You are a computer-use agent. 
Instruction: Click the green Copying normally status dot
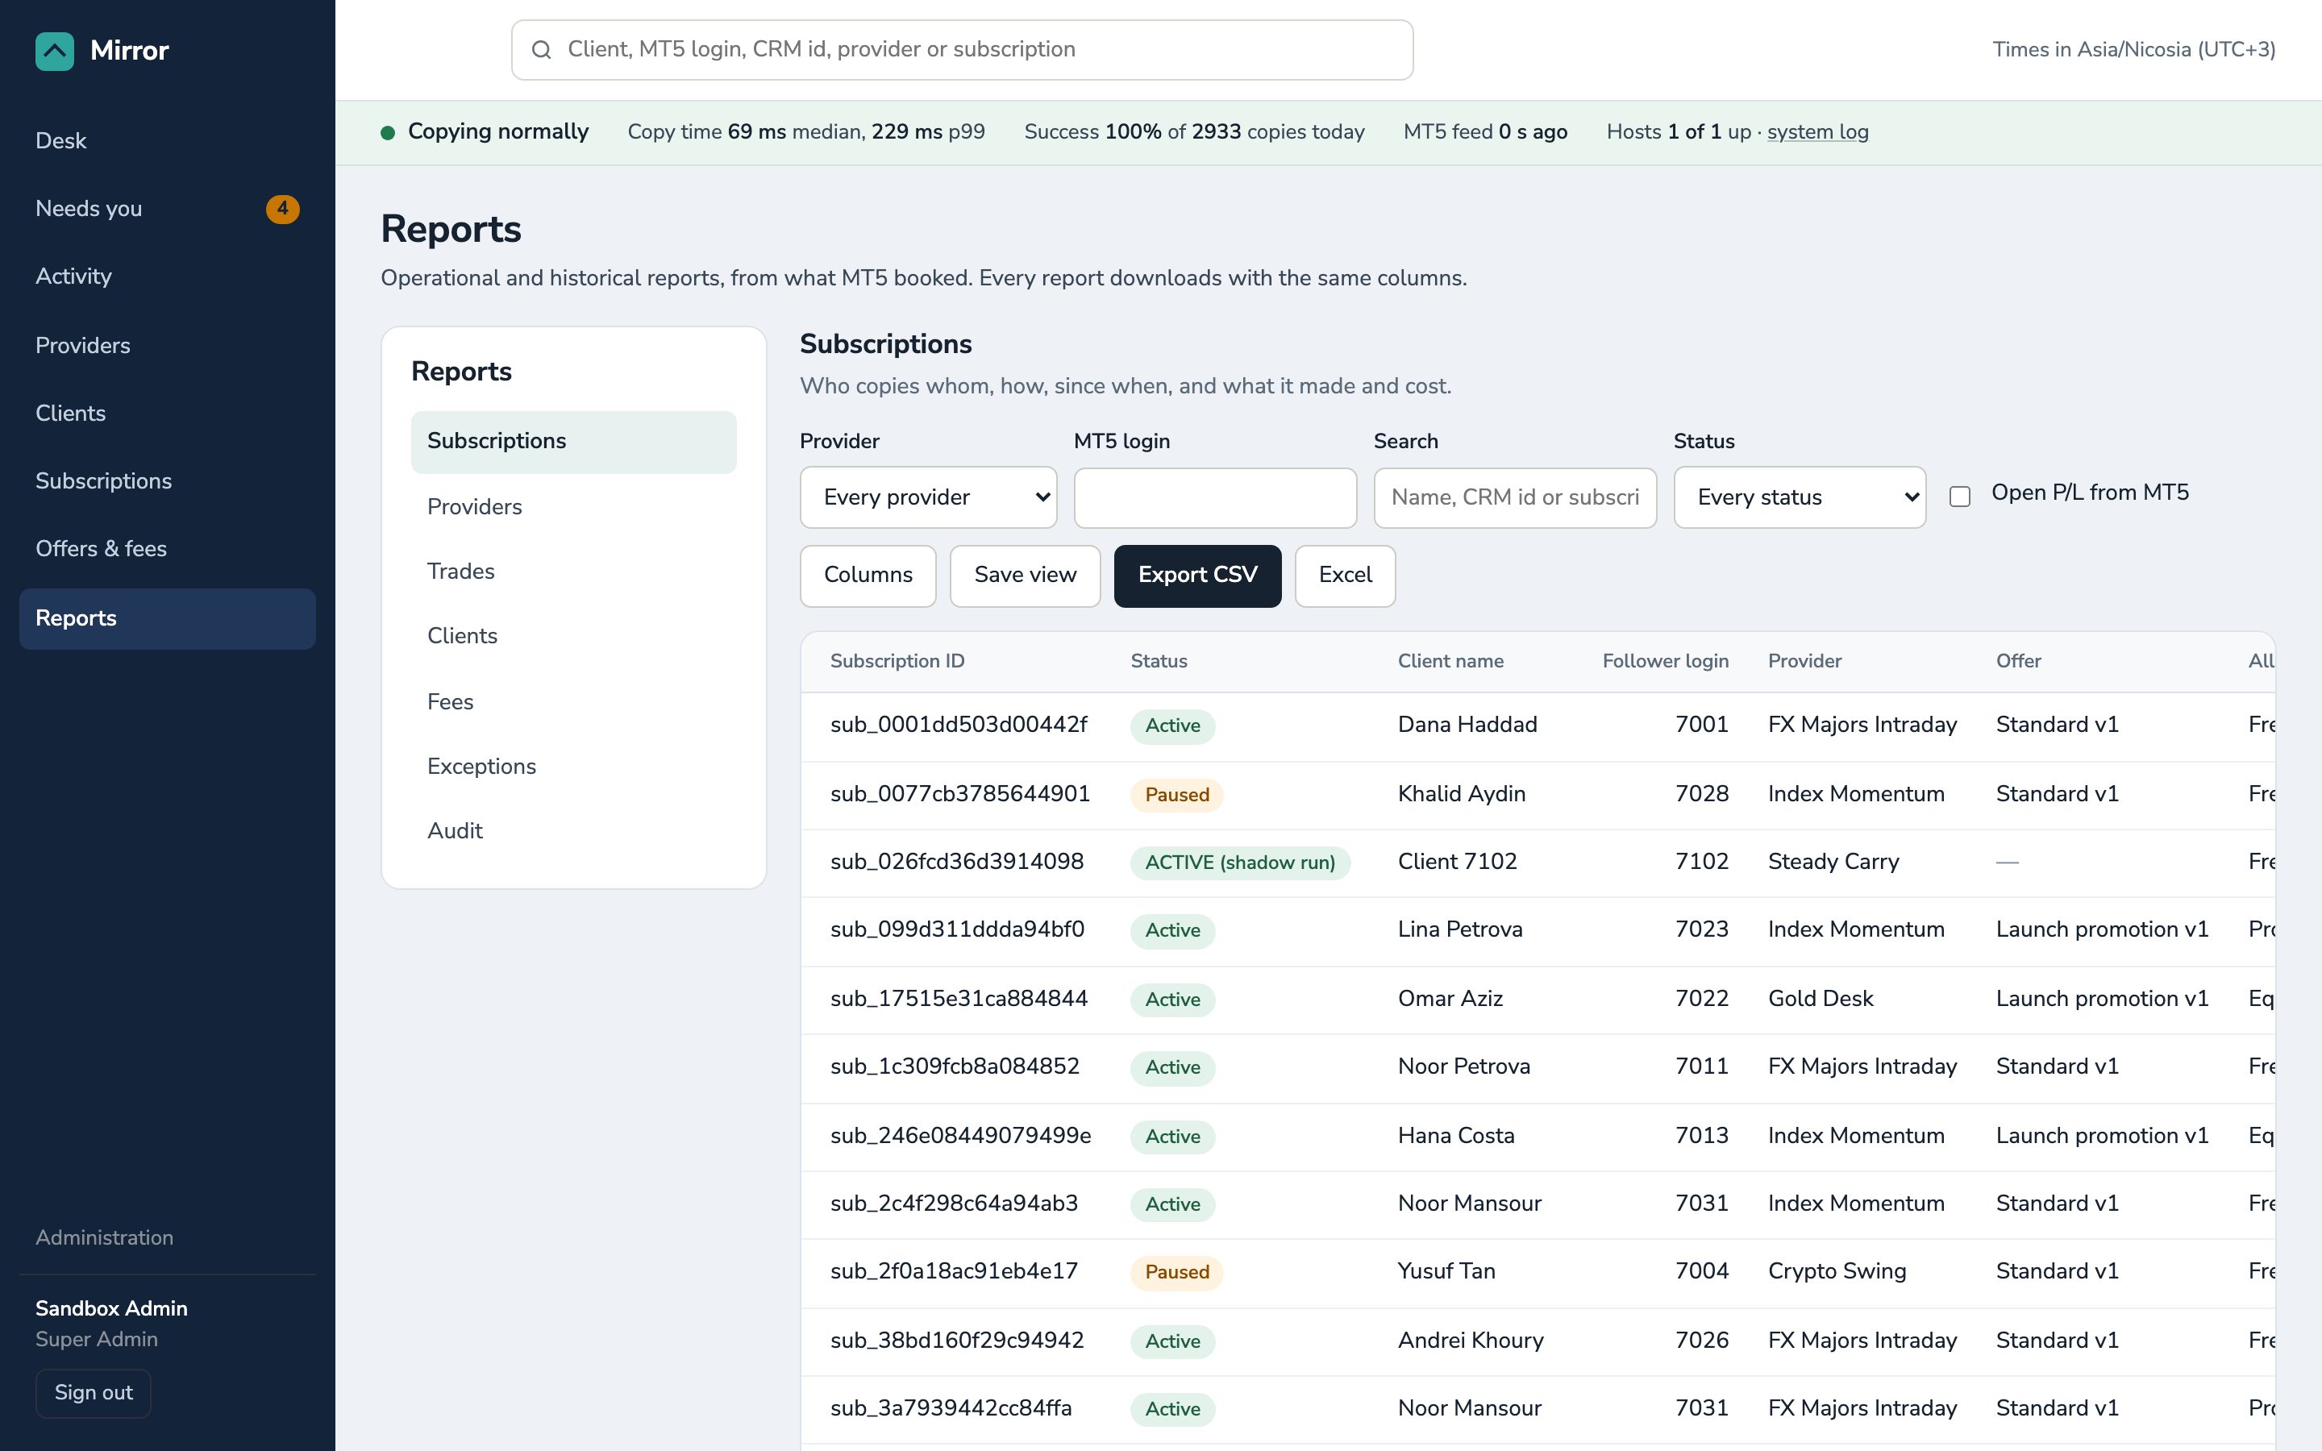(388, 132)
